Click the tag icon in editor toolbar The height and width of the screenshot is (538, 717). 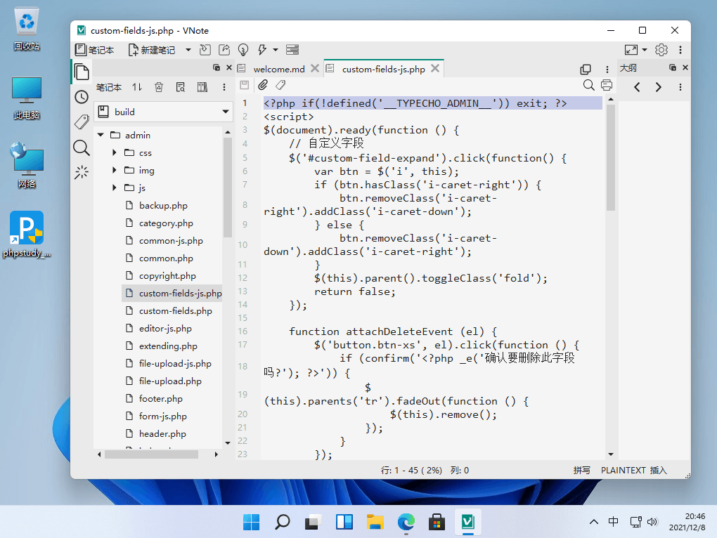click(x=280, y=85)
